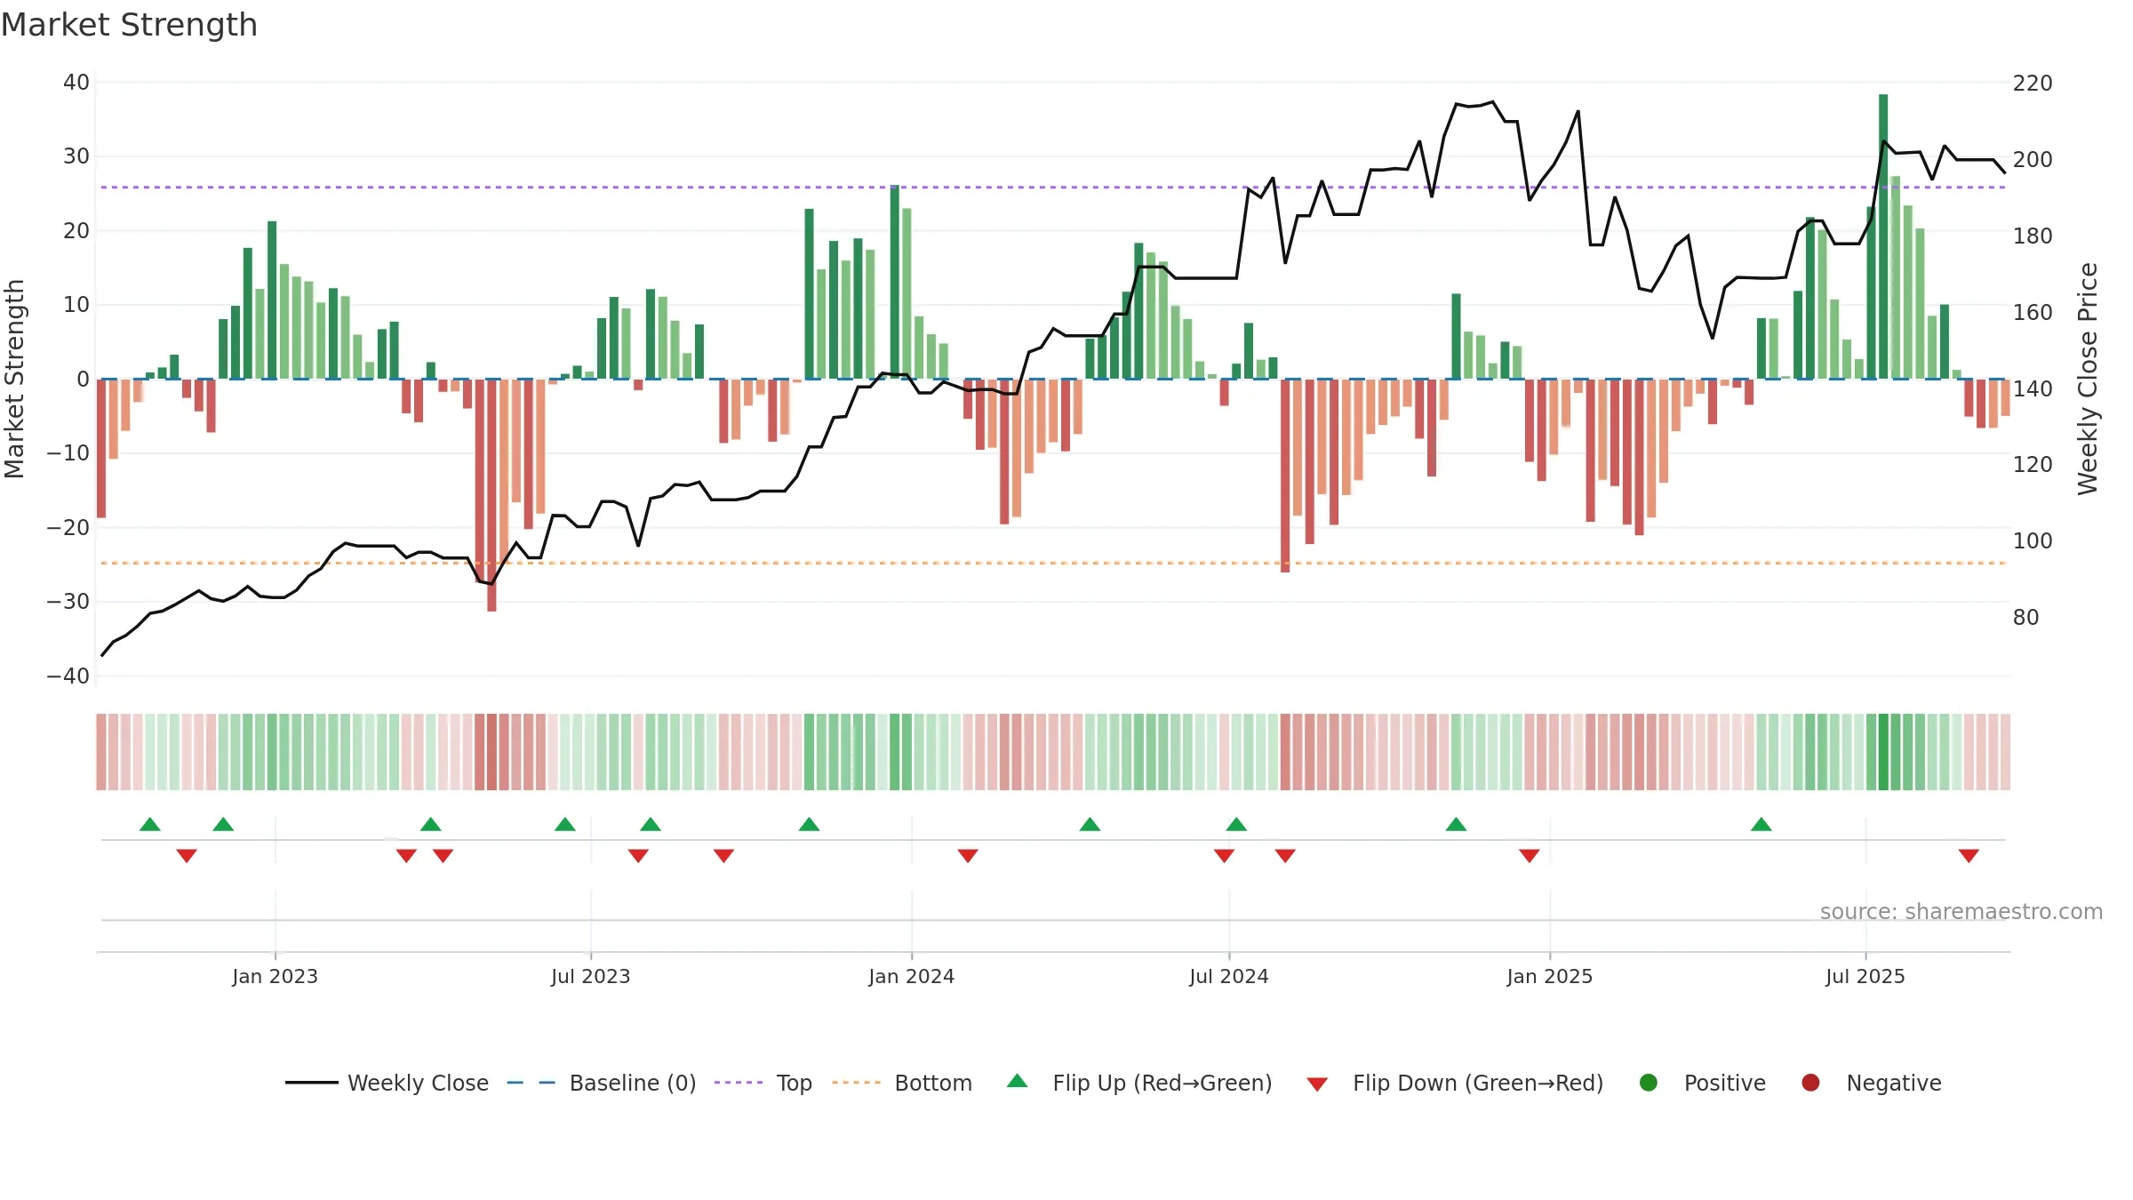Select green flip-up triangle around April 2024
Image resolution: width=2133 pixels, height=1200 pixels.
coord(1090,824)
